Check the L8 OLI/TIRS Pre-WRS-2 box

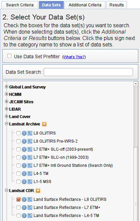[18, 141]
